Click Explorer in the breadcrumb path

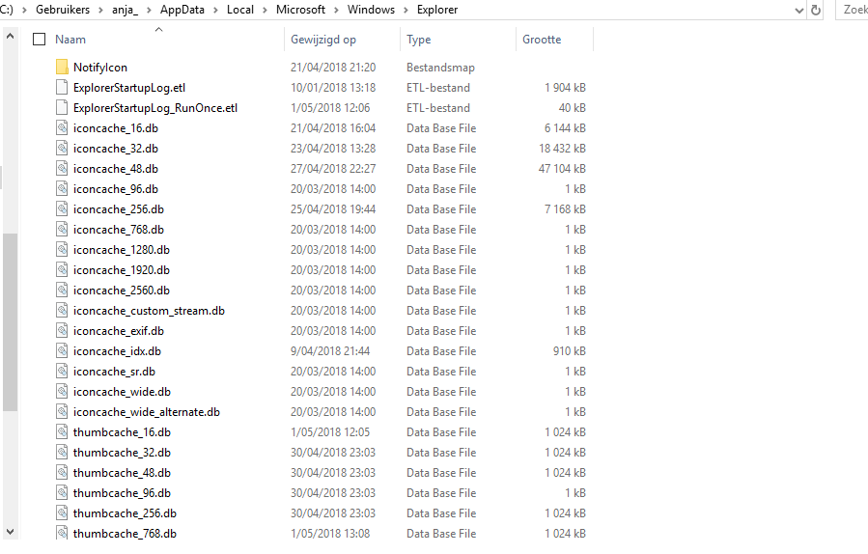[437, 10]
